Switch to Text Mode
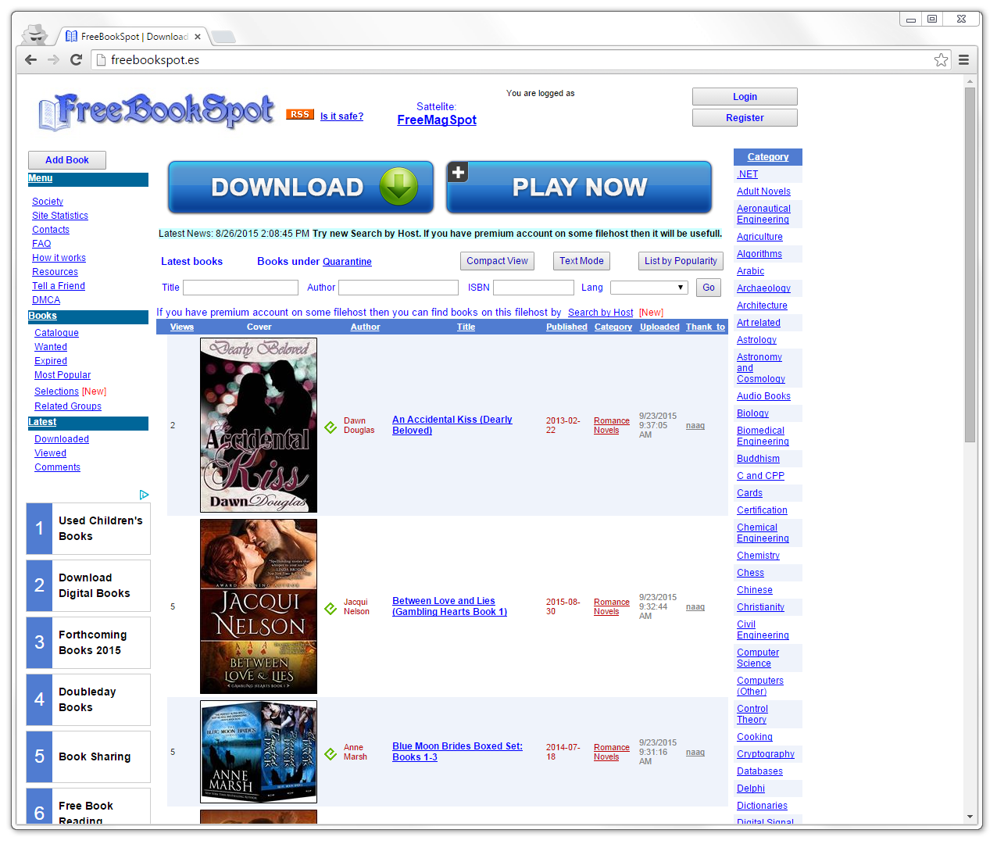Image resolution: width=997 pixels, height=844 pixels. point(581,260)
